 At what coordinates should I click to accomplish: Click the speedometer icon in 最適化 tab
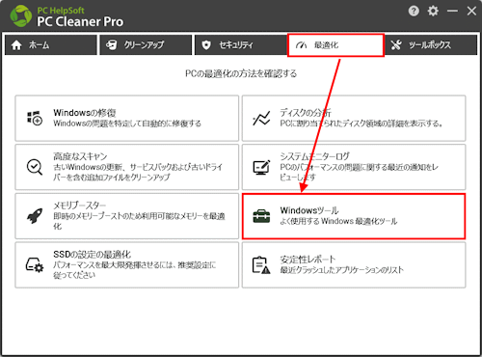point(302,45)
